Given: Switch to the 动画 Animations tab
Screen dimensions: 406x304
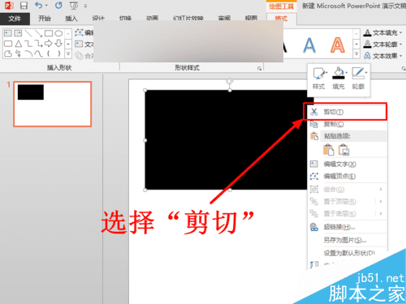Looking at the screenshot, I should tap(152, 19).
